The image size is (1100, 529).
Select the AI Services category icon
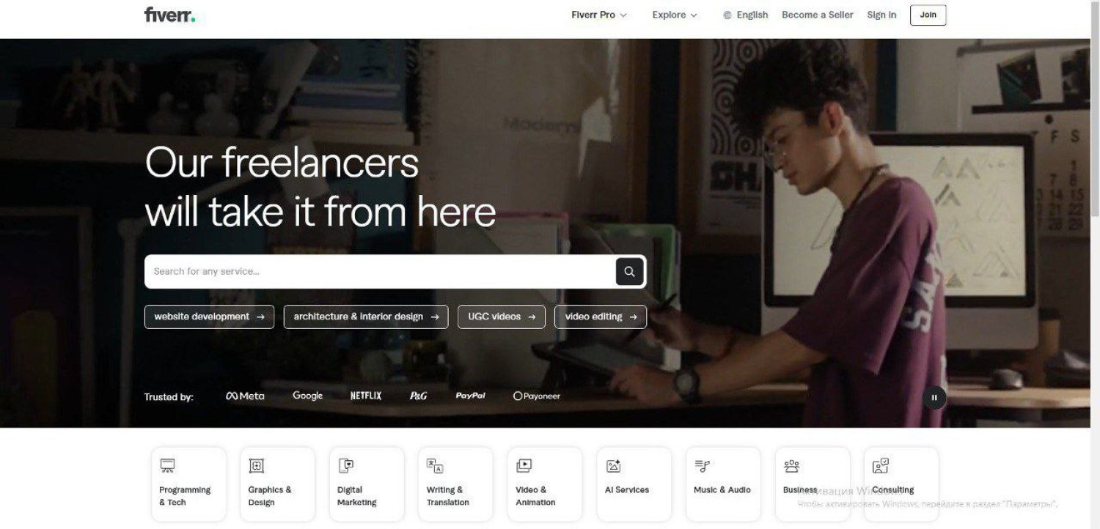[x=614, y=466]
